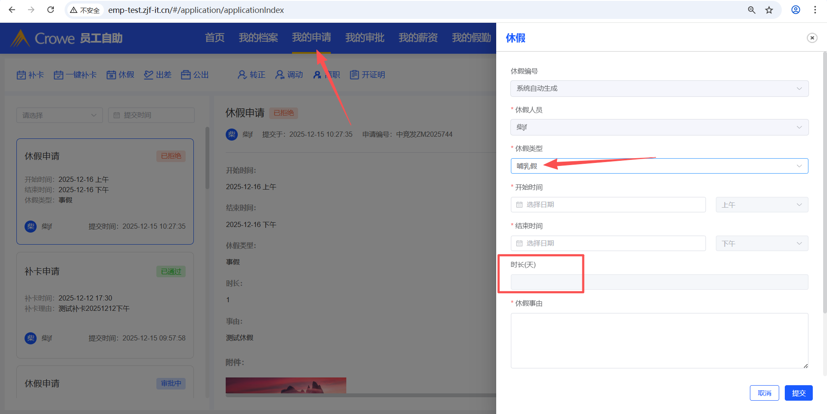Click the scrollbar of the application list
Viewport: 827px width, 414px height.
(x=207, y=158)
